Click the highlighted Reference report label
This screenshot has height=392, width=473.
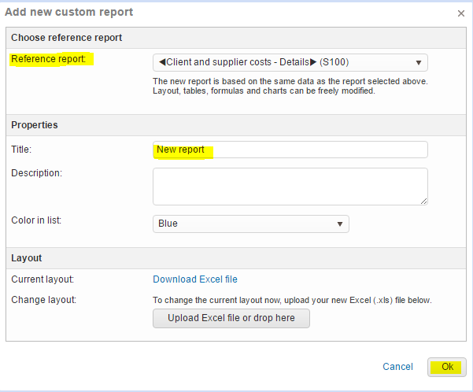[x=50, y=59]
